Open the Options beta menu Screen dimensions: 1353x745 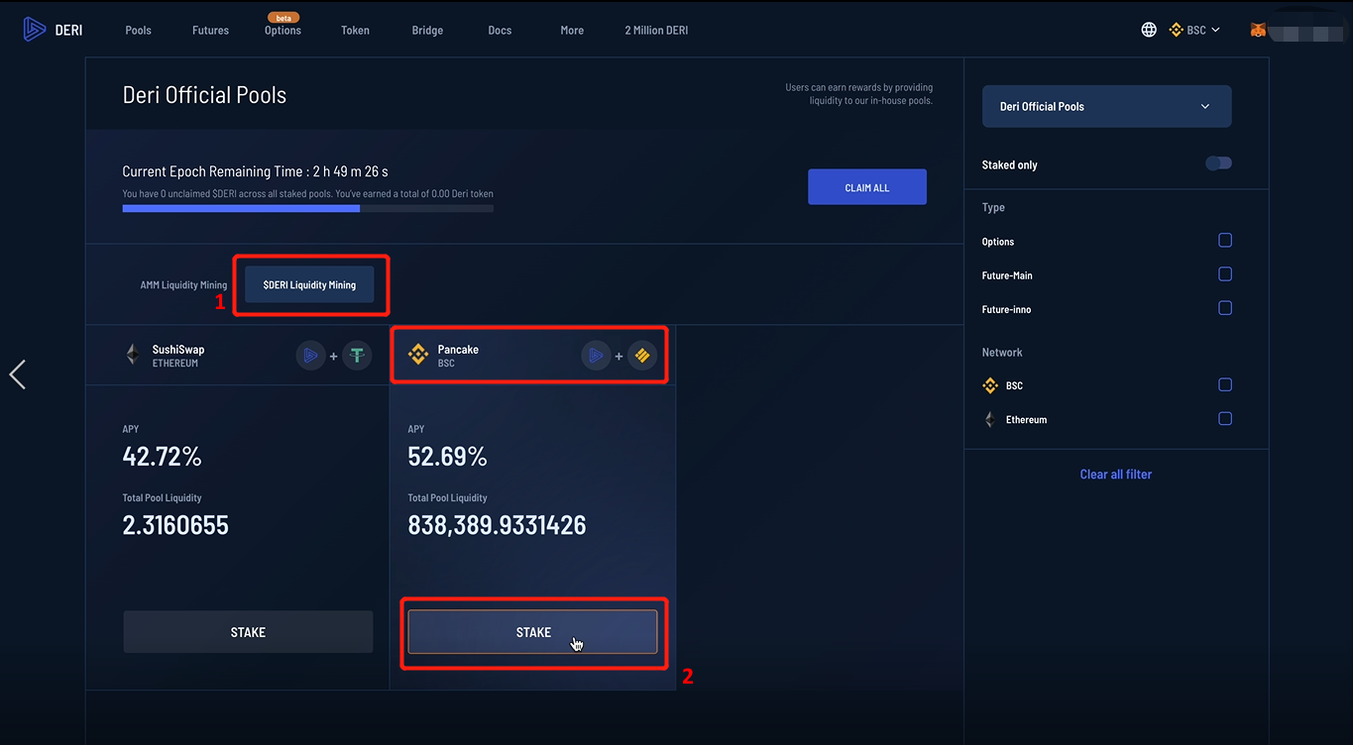[x=282, y=30]
